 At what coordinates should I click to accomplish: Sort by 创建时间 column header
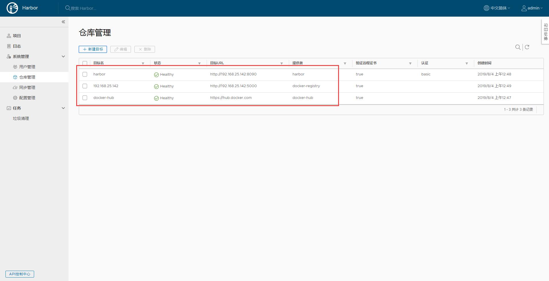[484, 63]
